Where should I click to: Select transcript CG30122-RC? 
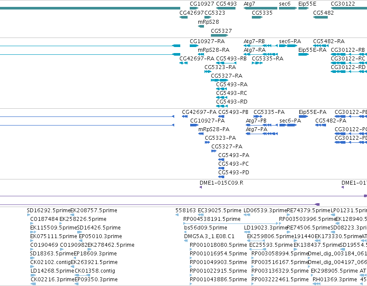coord(348,59)
